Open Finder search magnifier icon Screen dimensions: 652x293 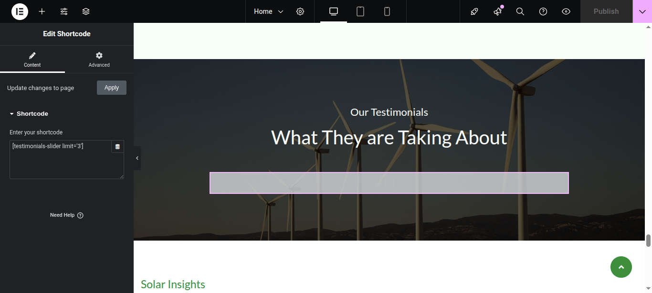coord(520,11)
